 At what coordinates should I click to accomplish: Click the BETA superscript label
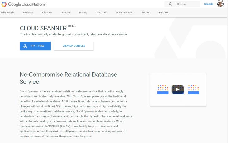click(72, 26)
